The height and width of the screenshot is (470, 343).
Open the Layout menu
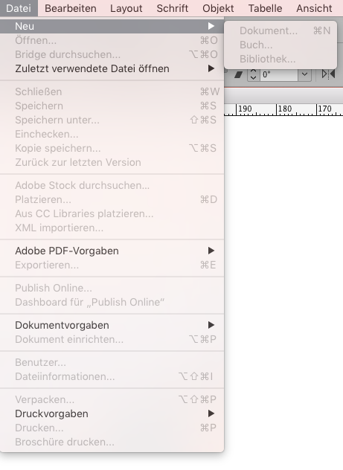pos(126,8)
